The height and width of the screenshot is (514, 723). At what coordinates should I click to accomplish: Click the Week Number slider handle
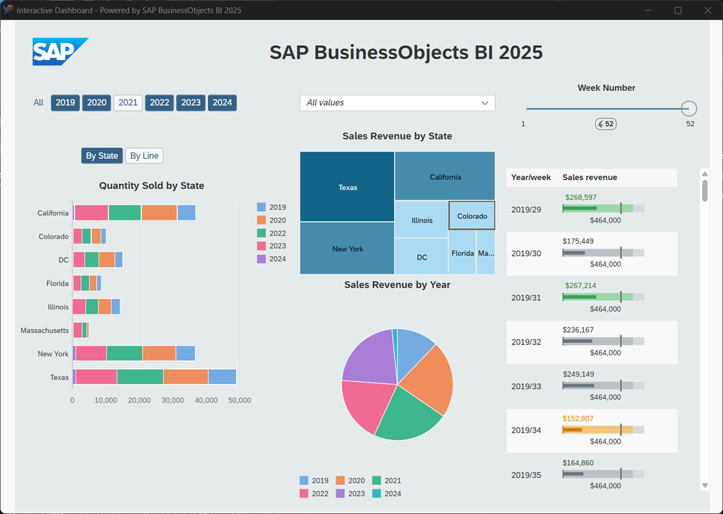point(688,109)
